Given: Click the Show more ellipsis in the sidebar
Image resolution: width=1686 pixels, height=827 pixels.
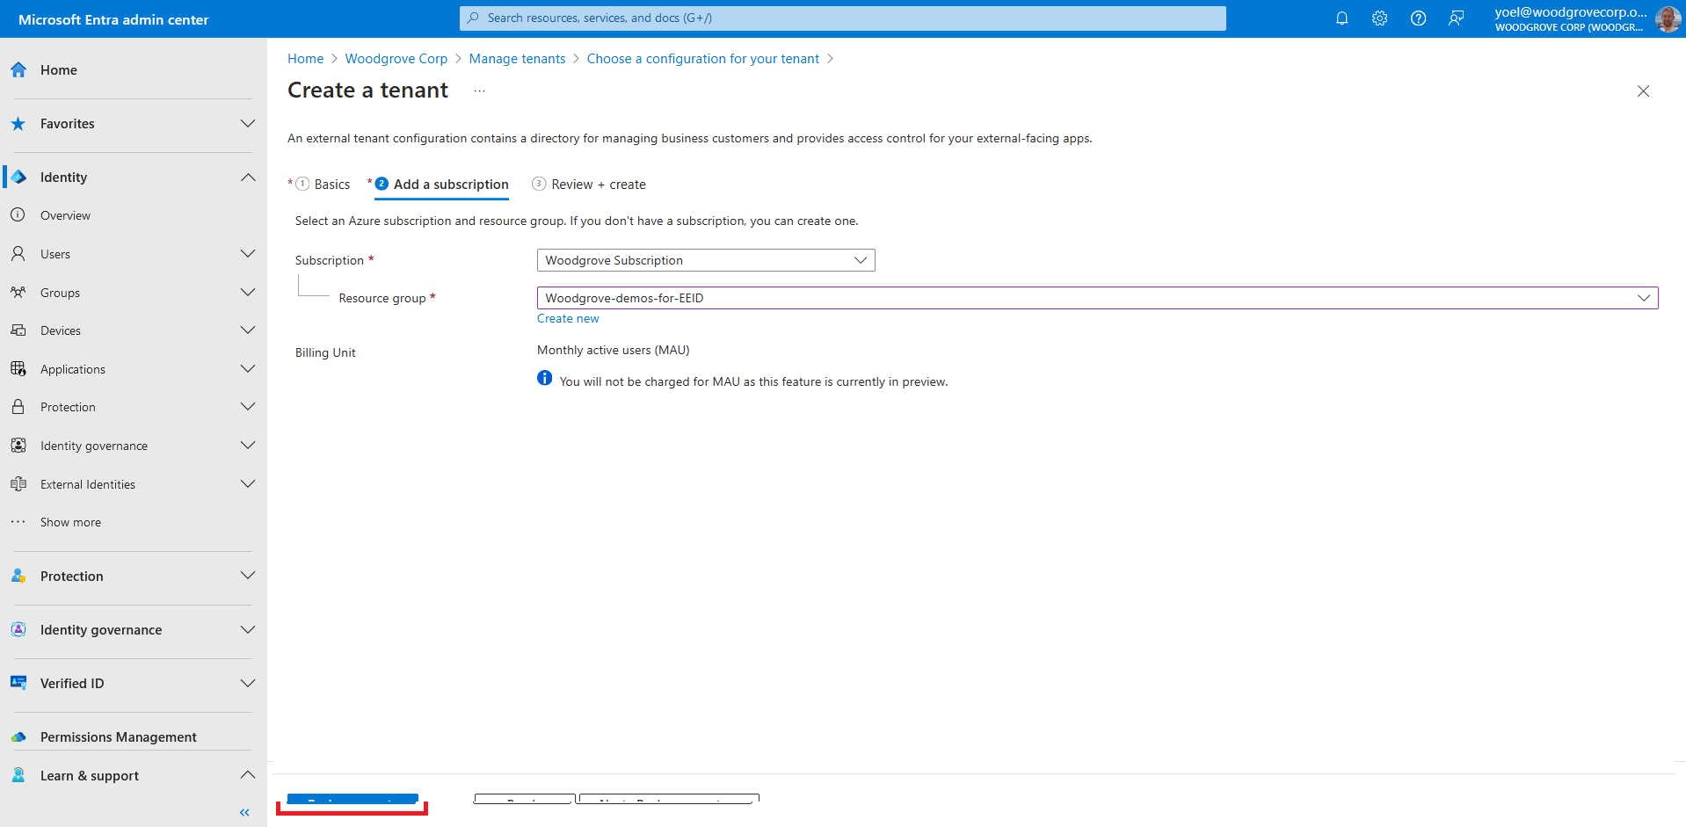Looking at the screenshot, I should click(x=18, y=522).
